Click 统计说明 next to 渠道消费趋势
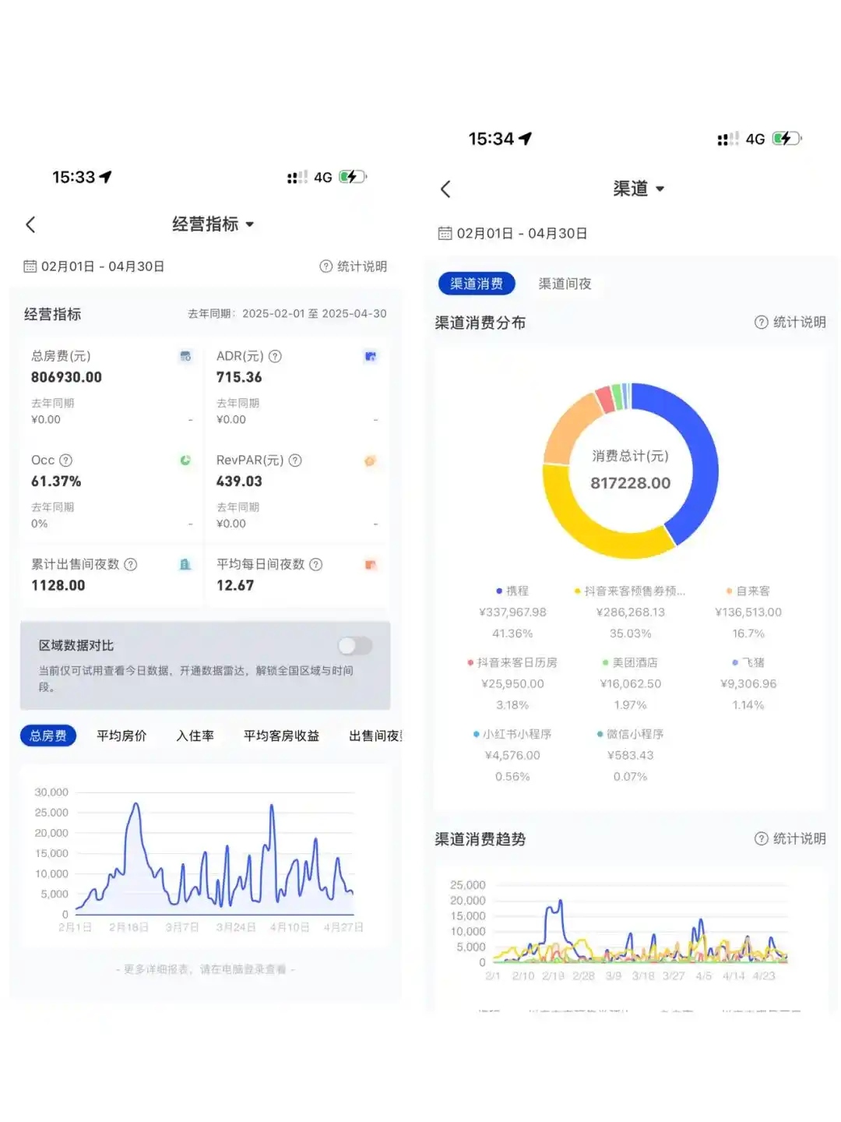Viewport: 841px width, 1122px height. click(x=790, y=839)
